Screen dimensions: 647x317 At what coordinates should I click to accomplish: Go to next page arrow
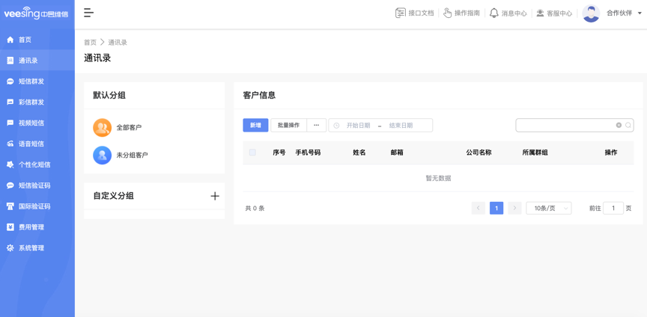[x=514, y=208]
